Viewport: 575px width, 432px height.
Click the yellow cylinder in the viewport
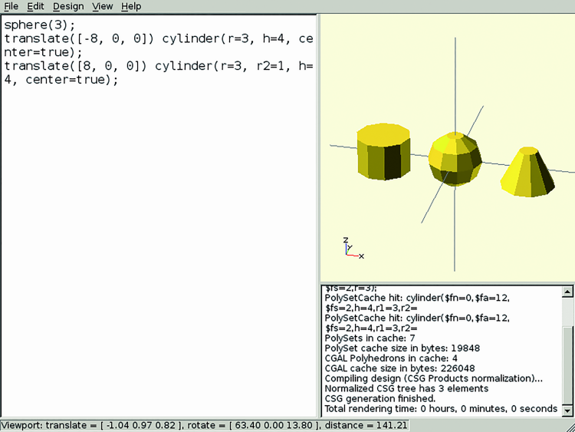click(x=383, y=152)
